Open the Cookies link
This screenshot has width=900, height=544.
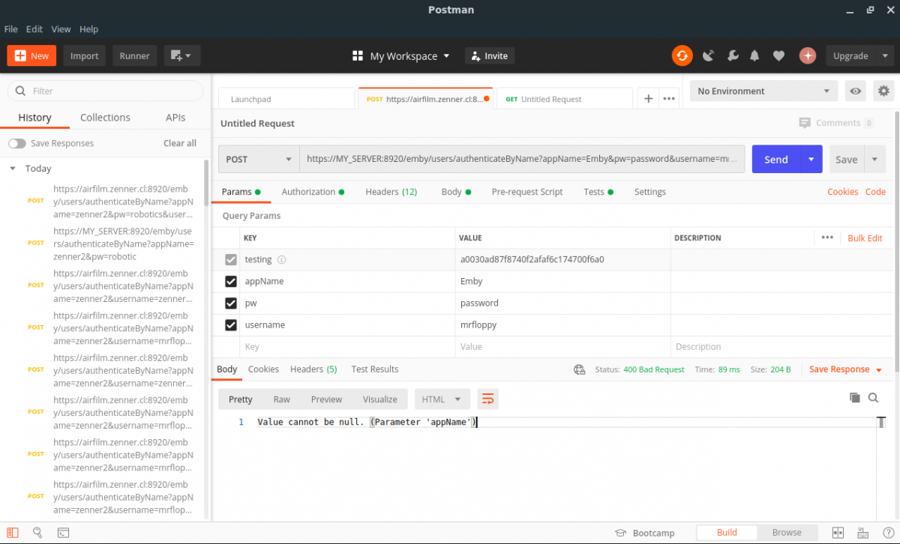click(x=842, y=192)
